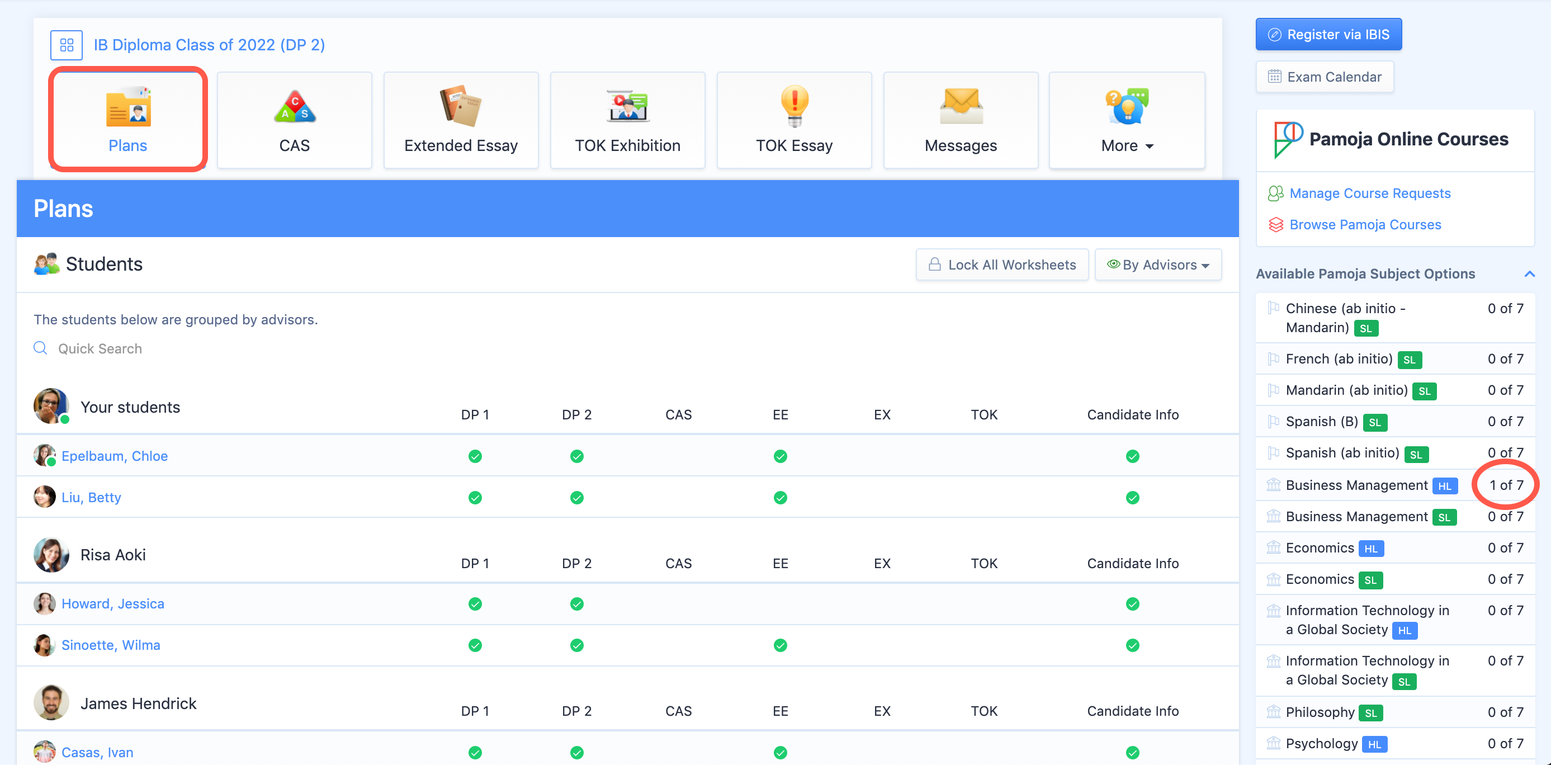This screenshot has width=1551, height=765.
Task: Click Jessica Howard's Candidate Info checkmark
Action: coord(1133,603)
